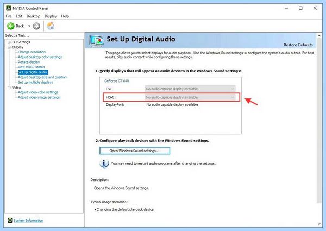Expand the 3D Settings tree node

[9, 42]
